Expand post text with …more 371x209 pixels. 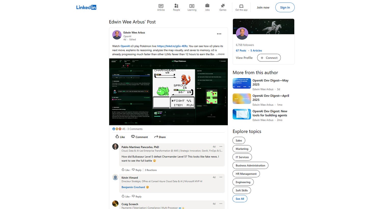(x=220, y=54)
